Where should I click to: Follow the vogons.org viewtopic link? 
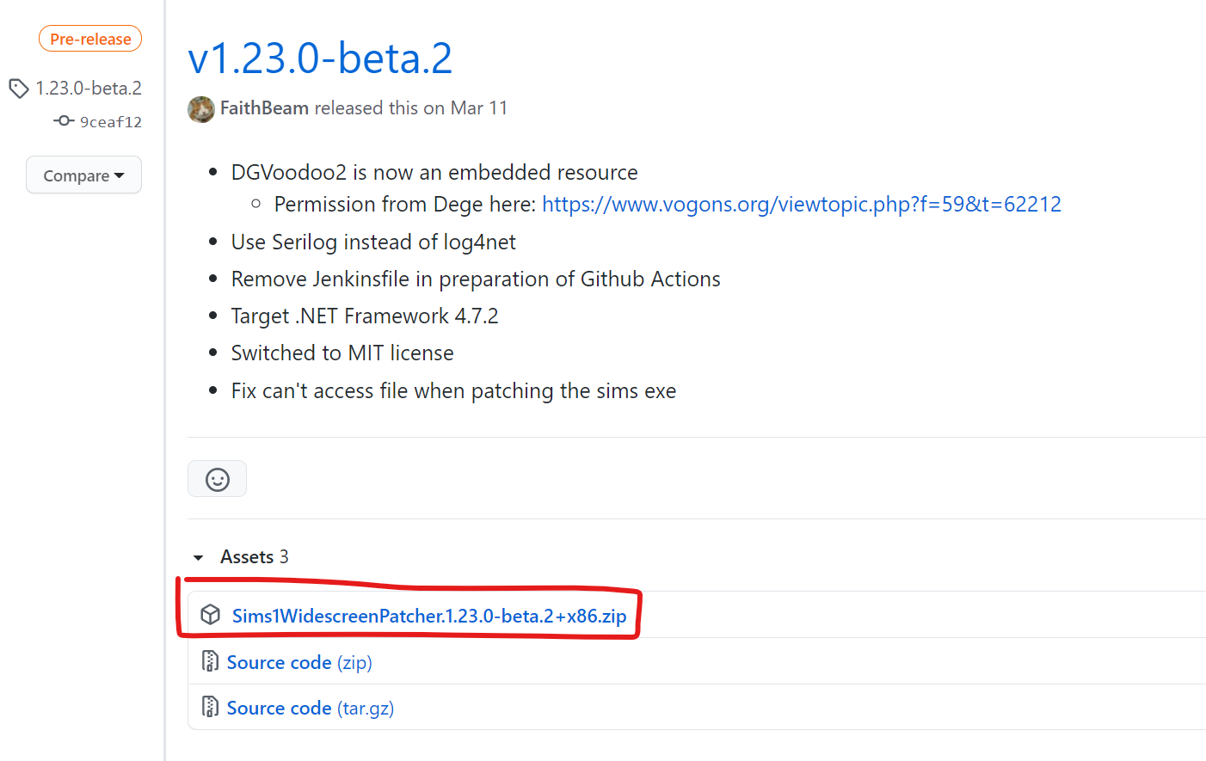click(802, 204)
